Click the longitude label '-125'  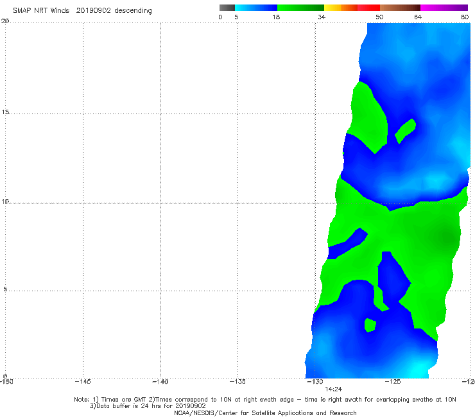tap(393, 382)
